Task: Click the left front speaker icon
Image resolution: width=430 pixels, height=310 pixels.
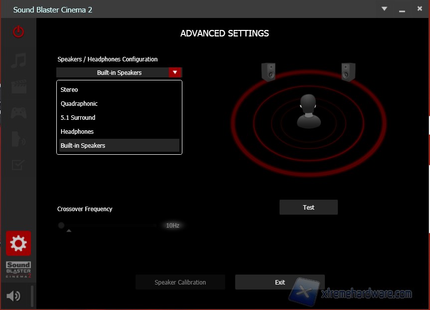Action: pyautogui.click(x=268, y=72)
